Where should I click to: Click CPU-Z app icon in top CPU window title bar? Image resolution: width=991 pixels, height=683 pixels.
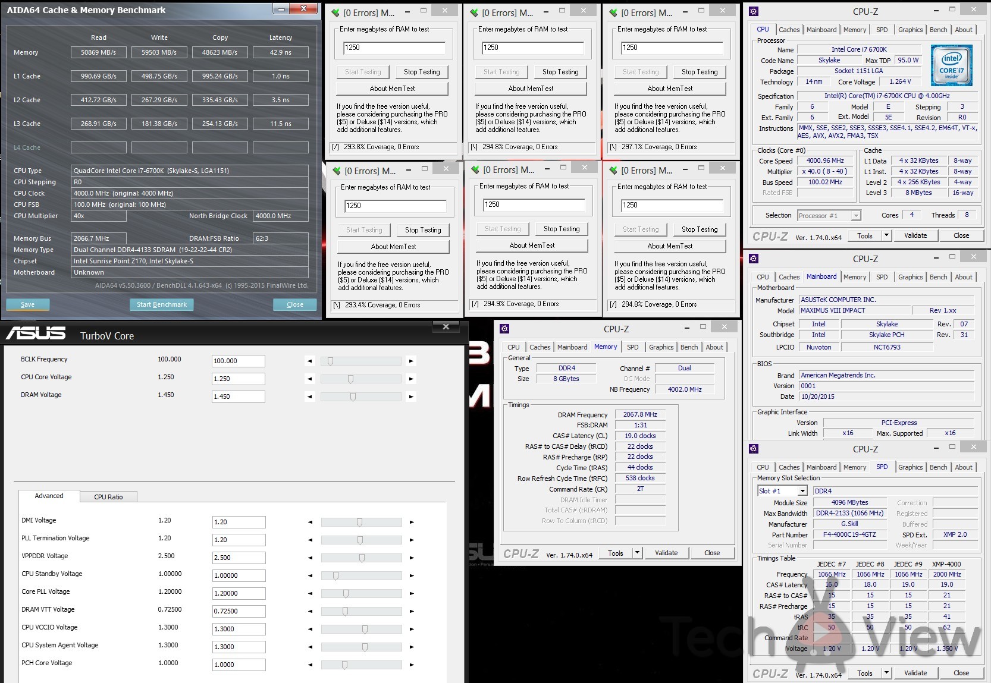754,11
